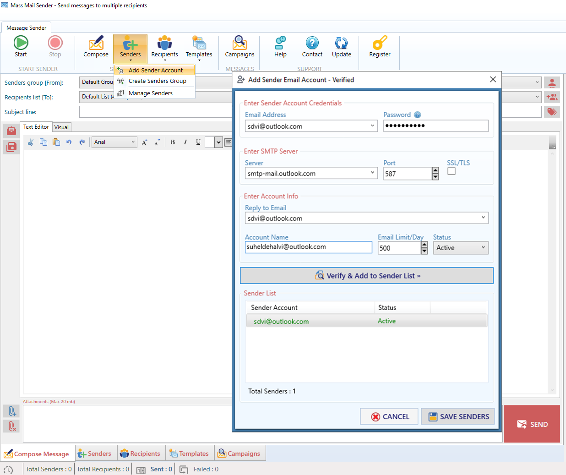Screen dimensions: 566x475
Task: Decrease Email Limit/Day stepper
Action: [x=424, y=251]
